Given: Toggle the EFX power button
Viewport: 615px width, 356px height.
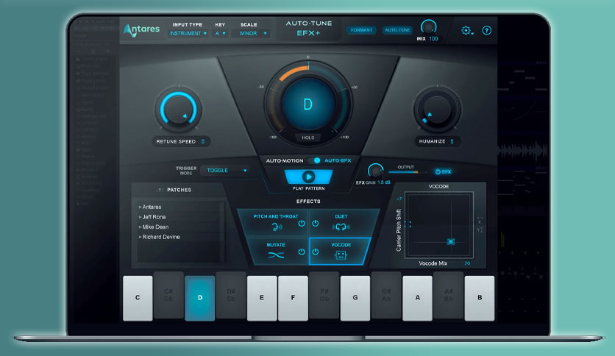Looking at the screenshot, I should point(443,171).
